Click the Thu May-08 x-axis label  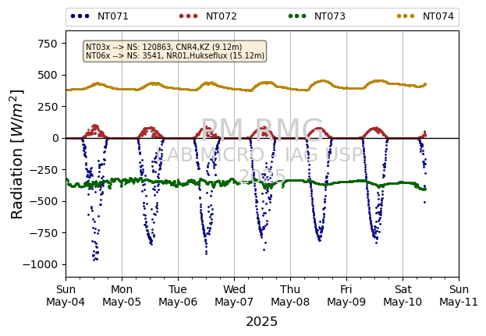click(290, 295)
